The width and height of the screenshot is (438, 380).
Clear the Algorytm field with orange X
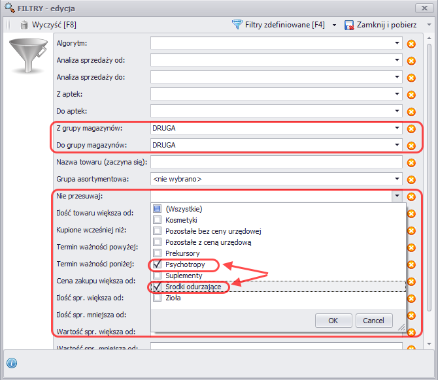click(411, 44)
